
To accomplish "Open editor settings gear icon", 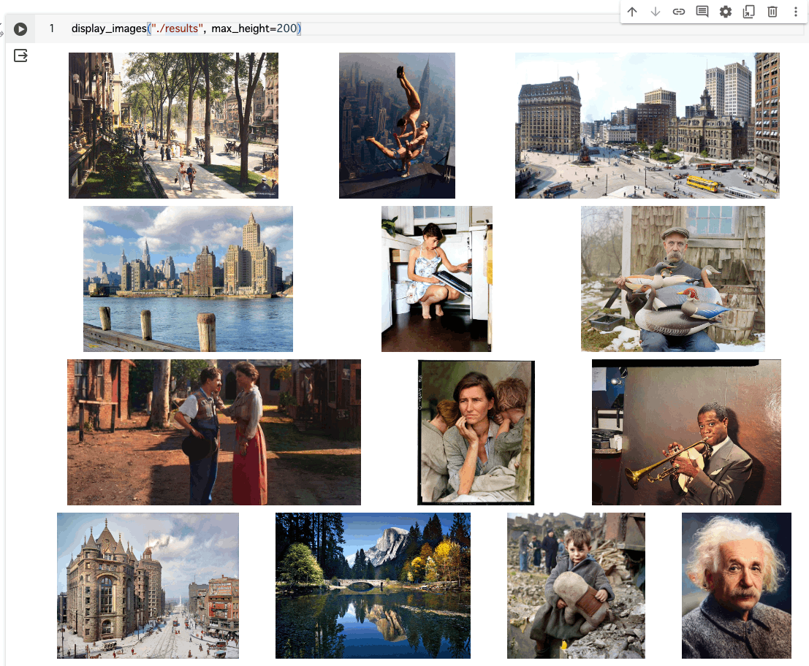I will (726, 12).
